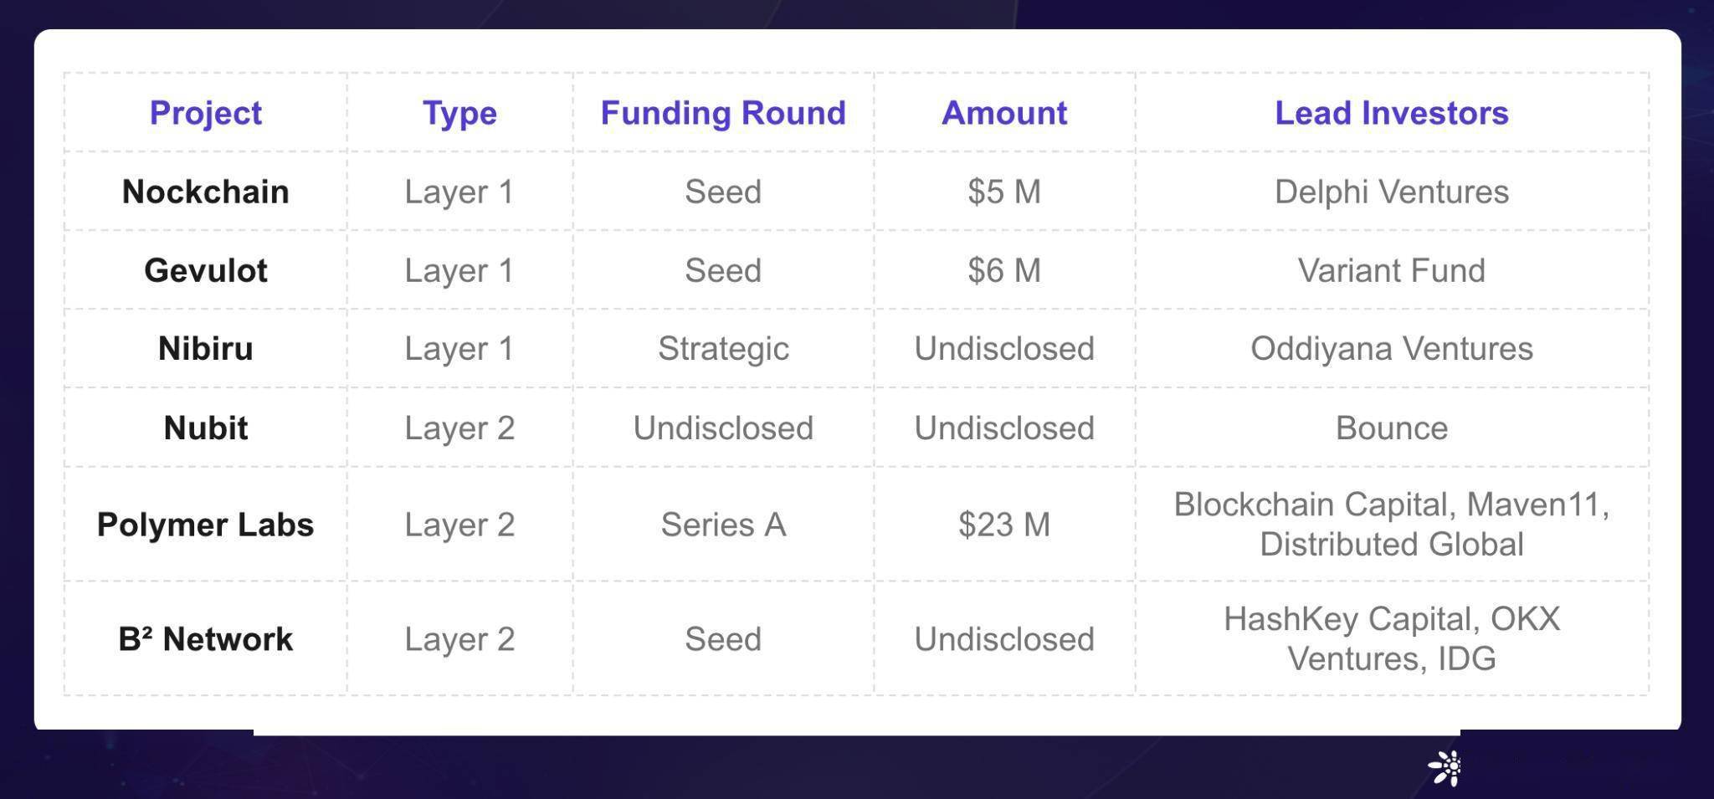1714x799 pixels.
Task: Select the Nockchain project cell
Action: pos(205,192)
